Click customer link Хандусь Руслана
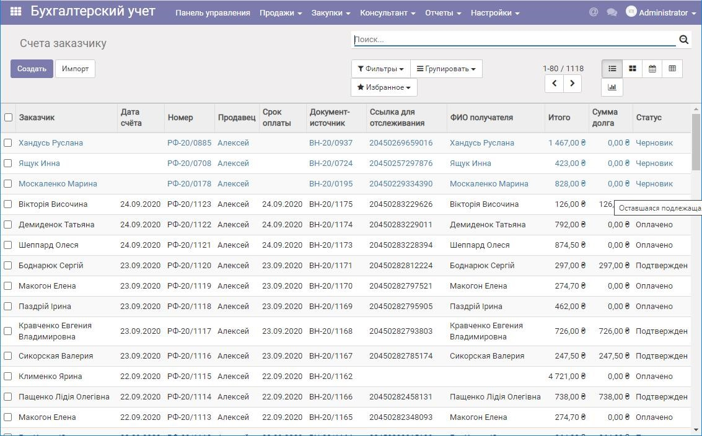This screenshot has height=436, width=702. point(51,143)
